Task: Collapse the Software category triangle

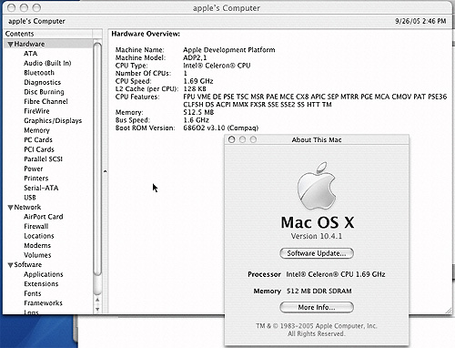Action: 10,265
